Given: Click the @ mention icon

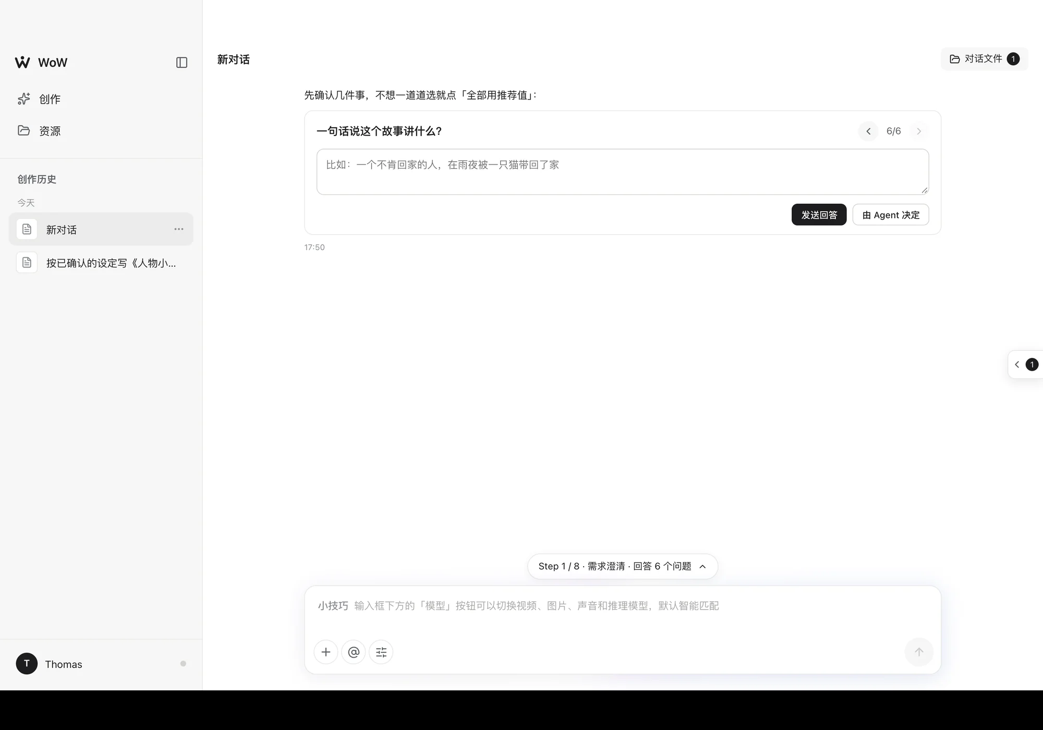Looking at the screenshot, I should [354, 652].
